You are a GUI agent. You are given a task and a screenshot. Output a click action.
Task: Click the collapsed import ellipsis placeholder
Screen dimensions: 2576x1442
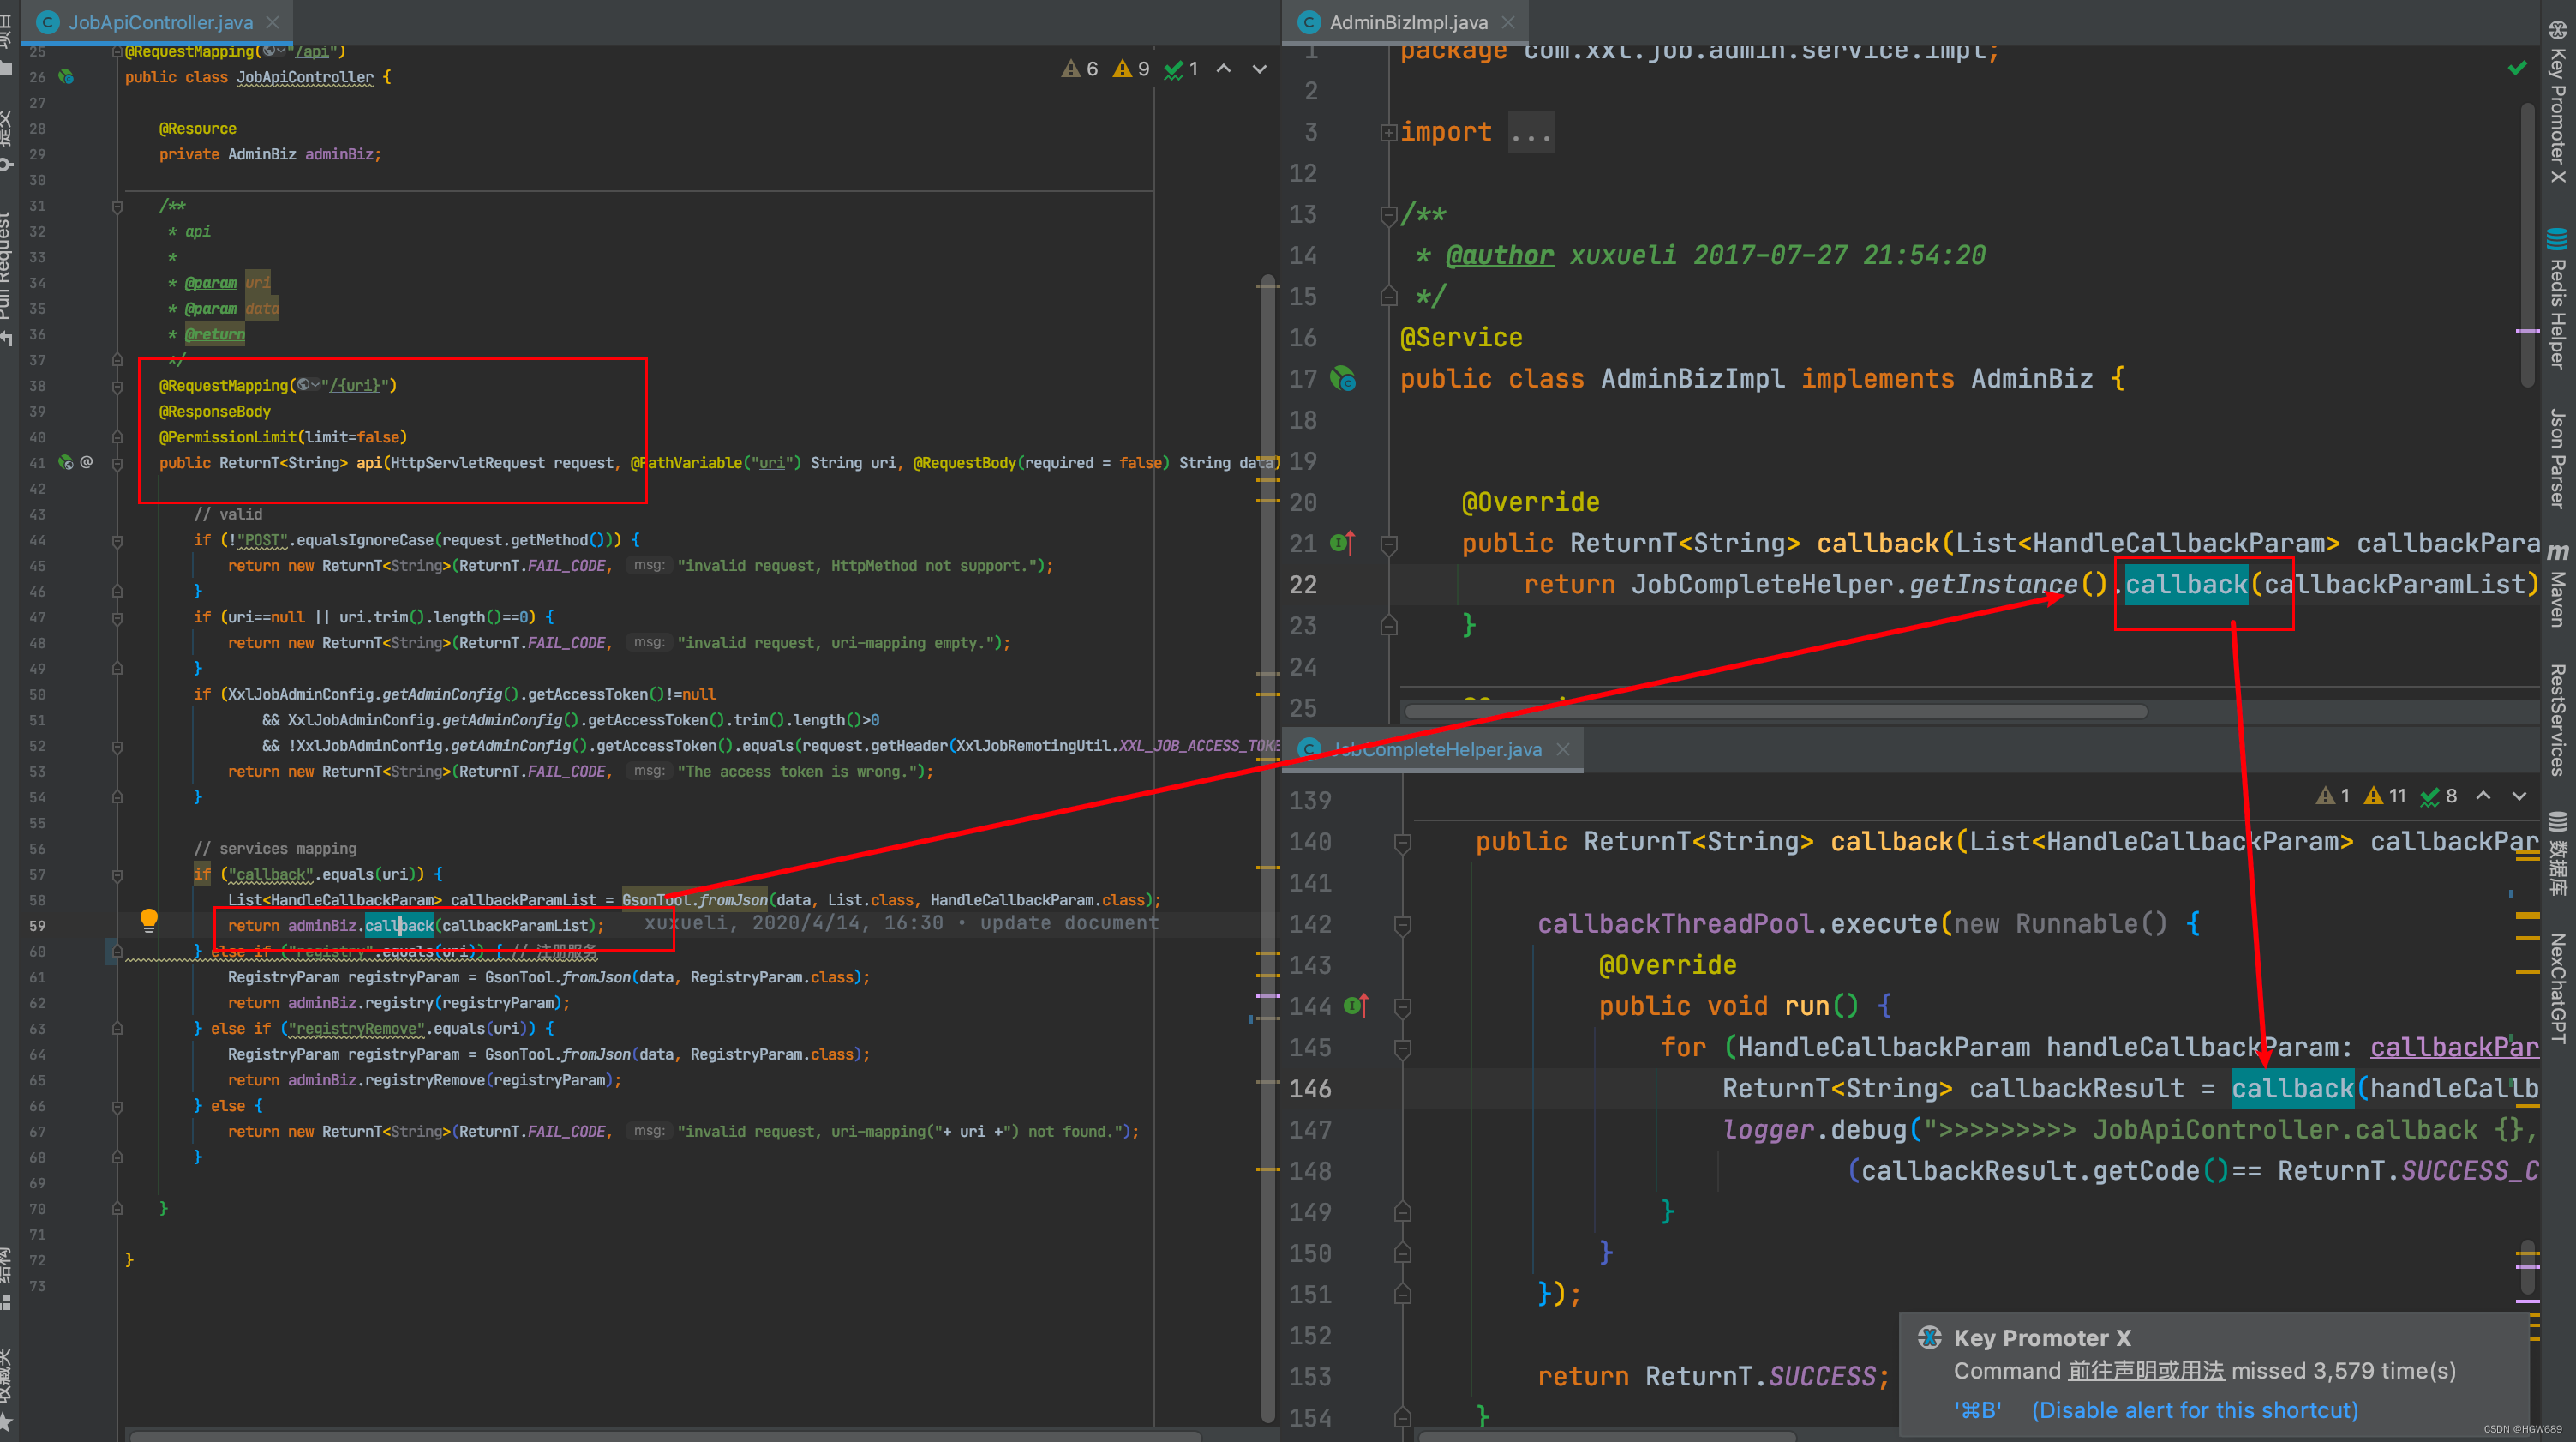(x=1531, y=132)
